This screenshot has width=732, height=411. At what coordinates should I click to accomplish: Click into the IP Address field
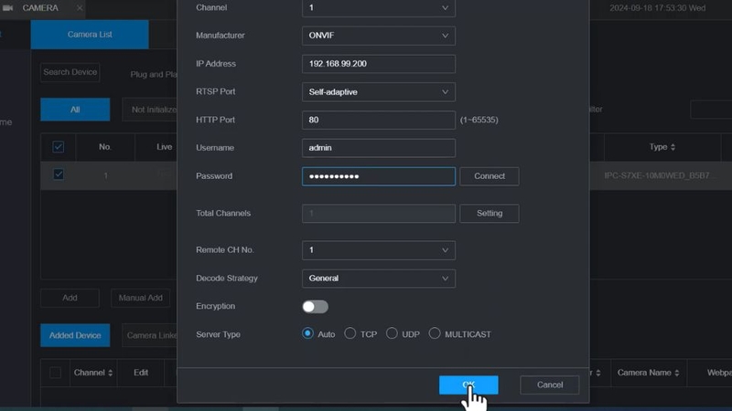[379, 64]
